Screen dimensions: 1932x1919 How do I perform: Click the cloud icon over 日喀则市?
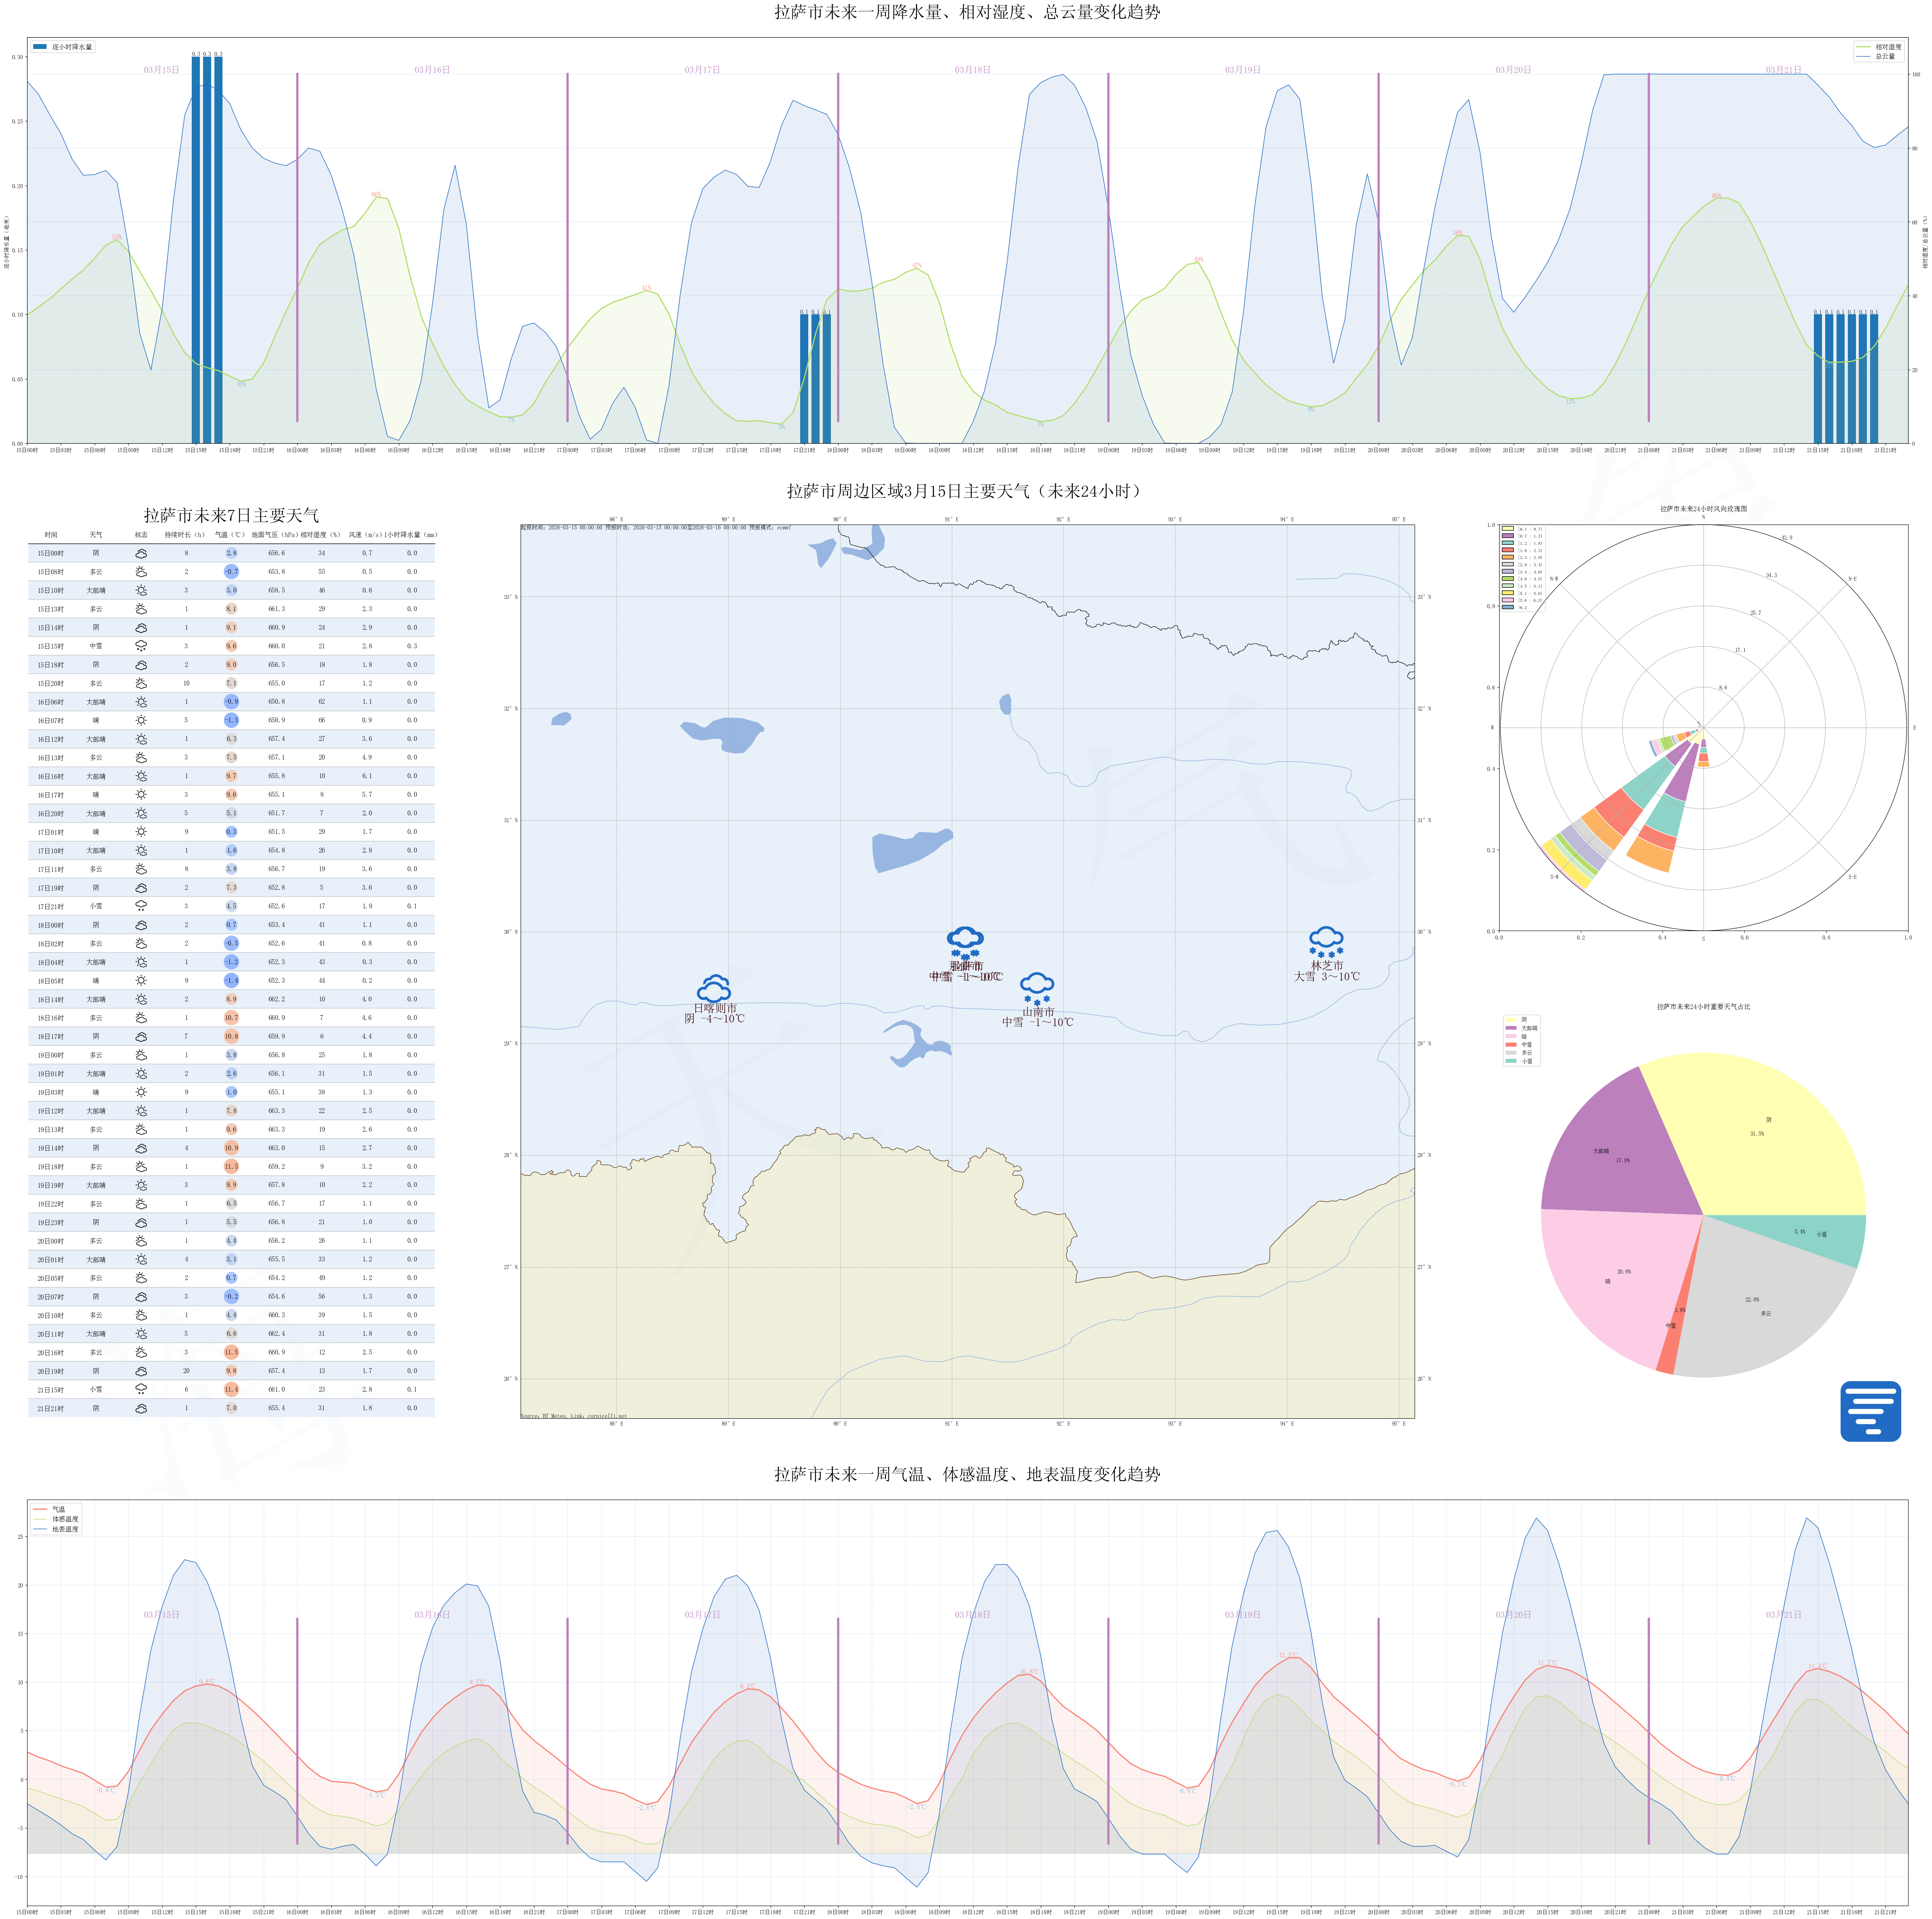tap(714, 988)
